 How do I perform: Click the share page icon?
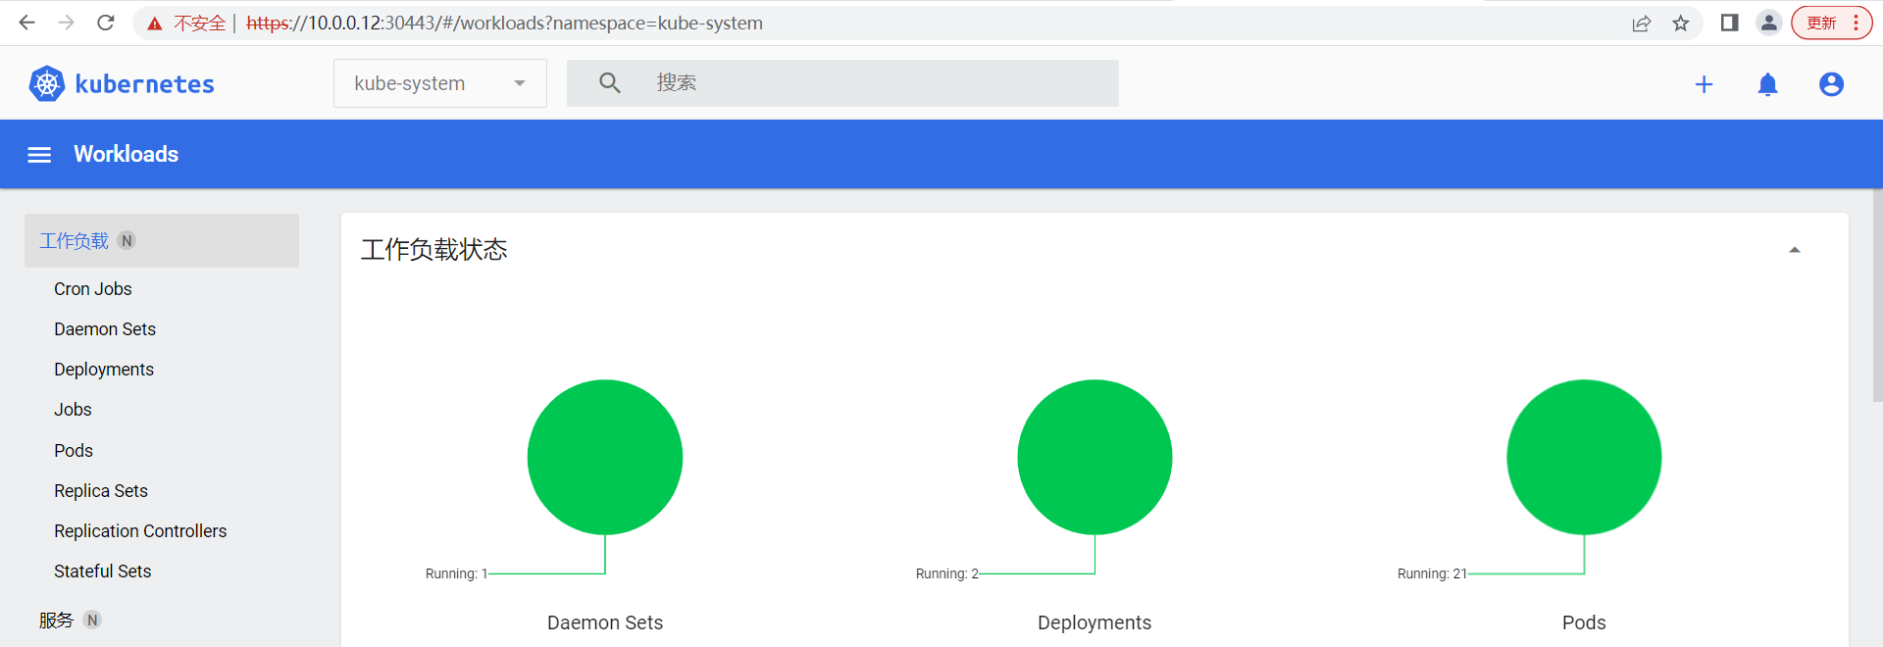(x=1641, y=24)
